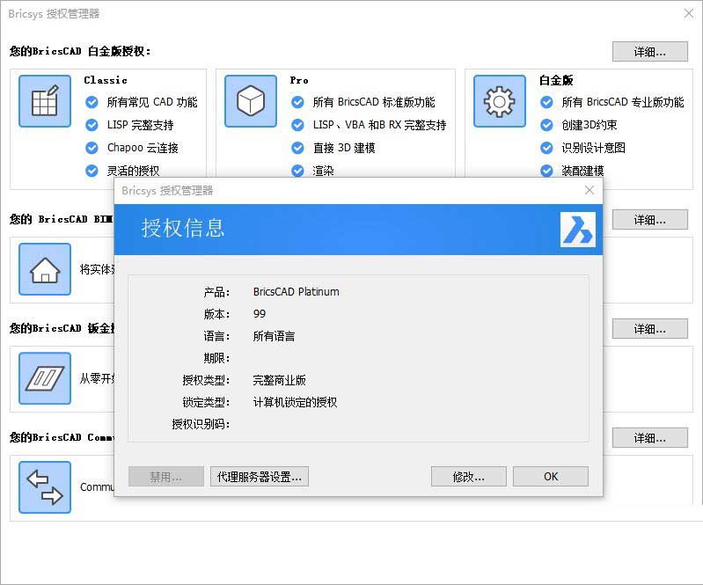Click product value BricsCAD Platinum

click(x=296, y=292)
